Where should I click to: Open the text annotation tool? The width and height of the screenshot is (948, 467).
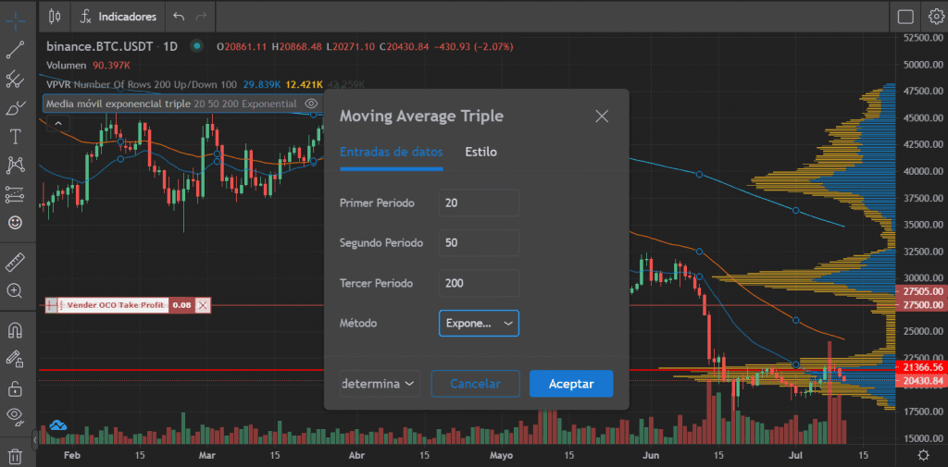coord(16,137)
